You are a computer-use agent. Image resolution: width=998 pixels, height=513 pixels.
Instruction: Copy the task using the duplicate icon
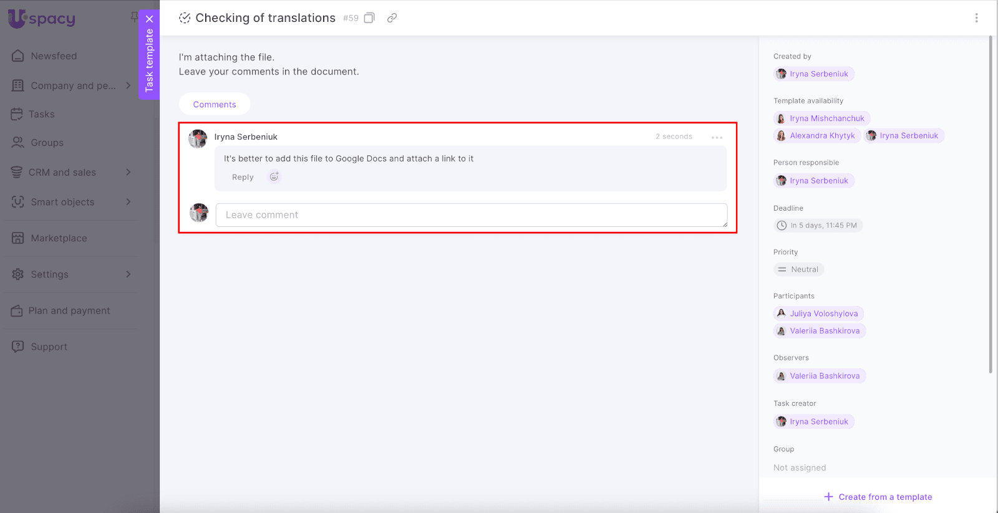(x=369, y=18)
